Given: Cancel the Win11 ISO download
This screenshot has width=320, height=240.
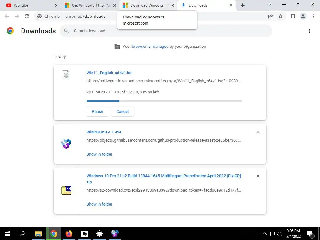Looking at the screenshot, I should click(x=122, y=112).
